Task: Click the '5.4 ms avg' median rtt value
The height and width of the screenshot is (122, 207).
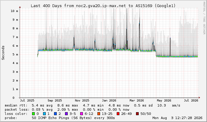Action: click(x=42, y=105)
